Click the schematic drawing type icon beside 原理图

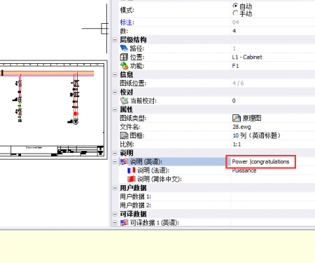click(237, 118)
